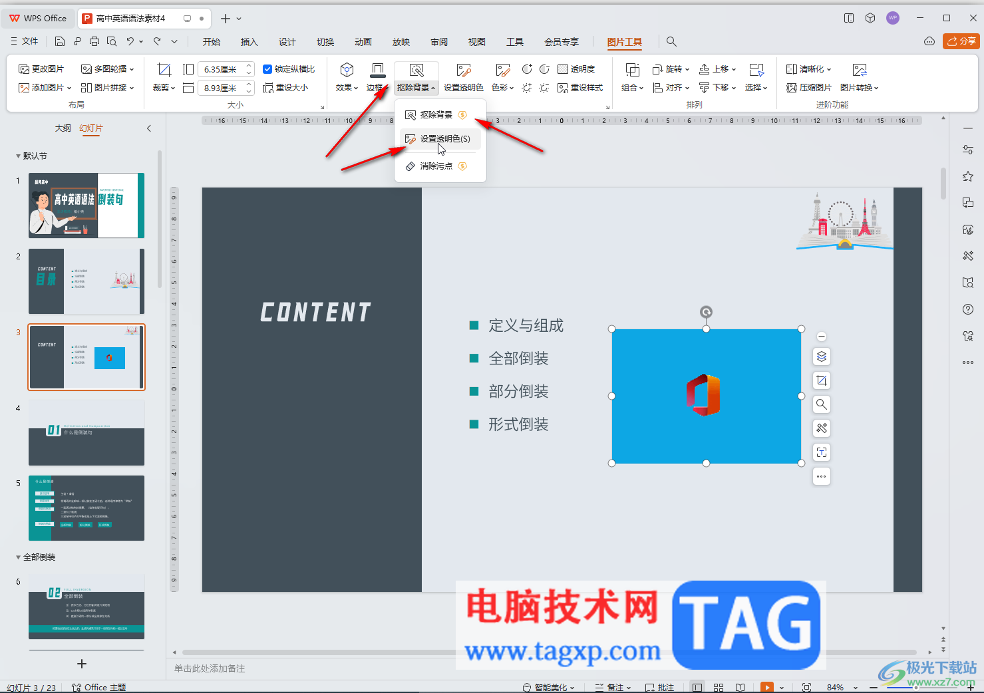Toggle the 锁定纵横比 lock aspect ratio checkbox
Image resolution: width=984 pixels, height=693 pixels.
[267, 69]
